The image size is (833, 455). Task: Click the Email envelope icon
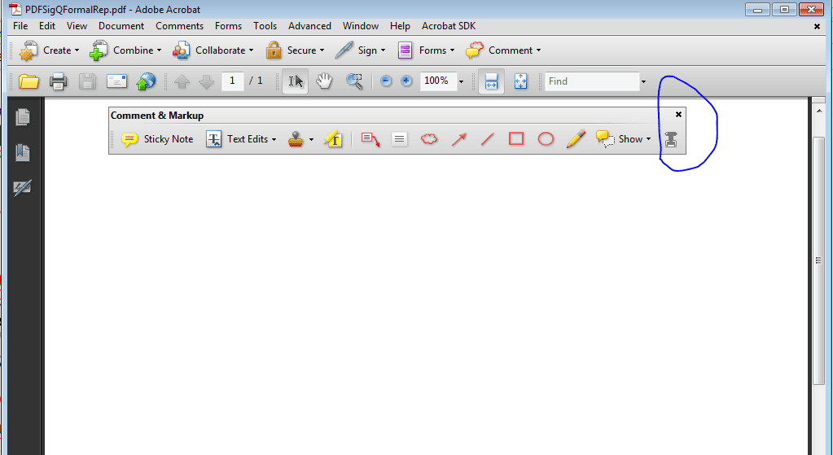[117, 81]
